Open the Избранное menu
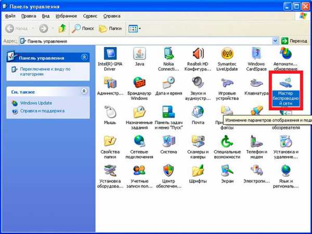 click(66, 16)
